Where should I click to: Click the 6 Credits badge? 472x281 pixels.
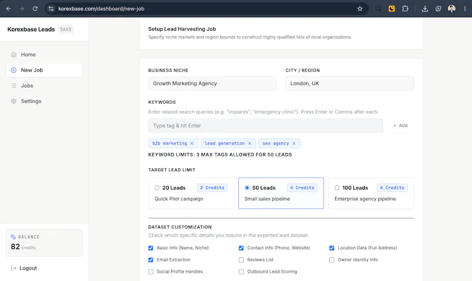tap(392, 188)
